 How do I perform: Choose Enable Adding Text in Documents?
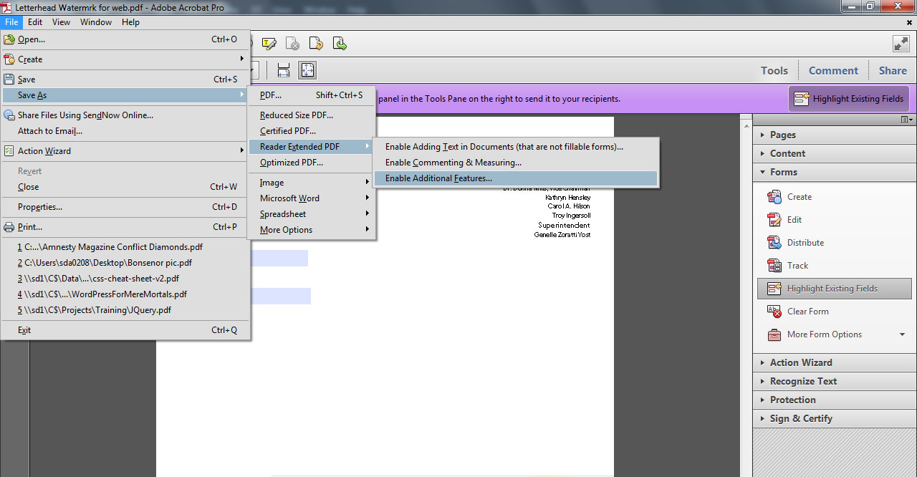coord(516,147)
